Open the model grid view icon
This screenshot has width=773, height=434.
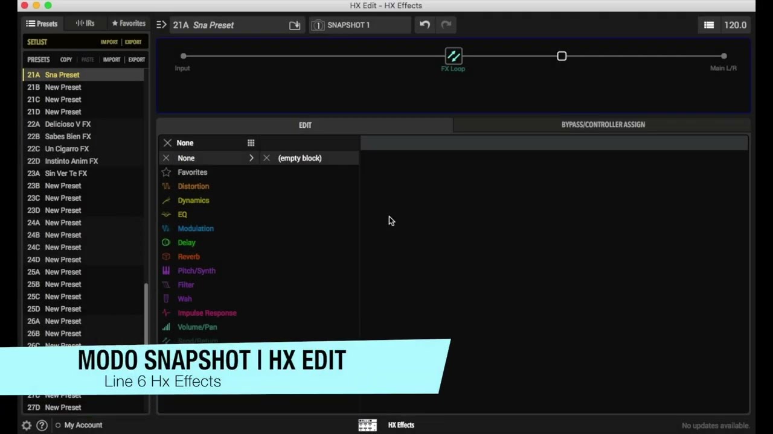(251, 143)
